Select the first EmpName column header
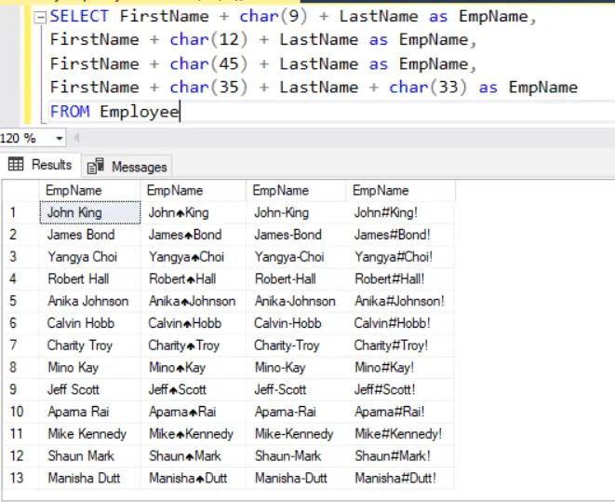This screenshot has height=502, width=615. [x=74, y=190]
